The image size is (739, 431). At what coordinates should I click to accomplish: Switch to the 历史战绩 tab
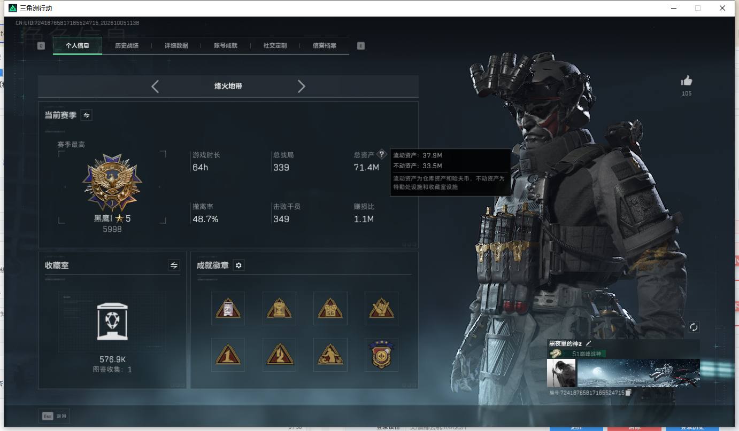pos(127,46)
